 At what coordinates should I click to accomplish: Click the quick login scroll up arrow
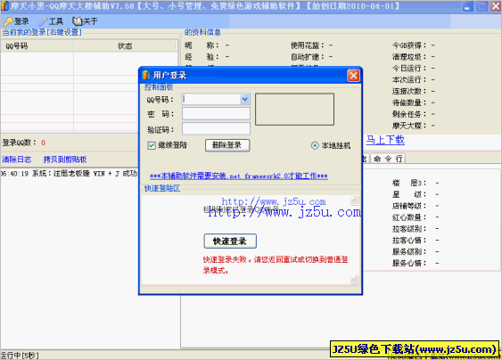[354, 200]
